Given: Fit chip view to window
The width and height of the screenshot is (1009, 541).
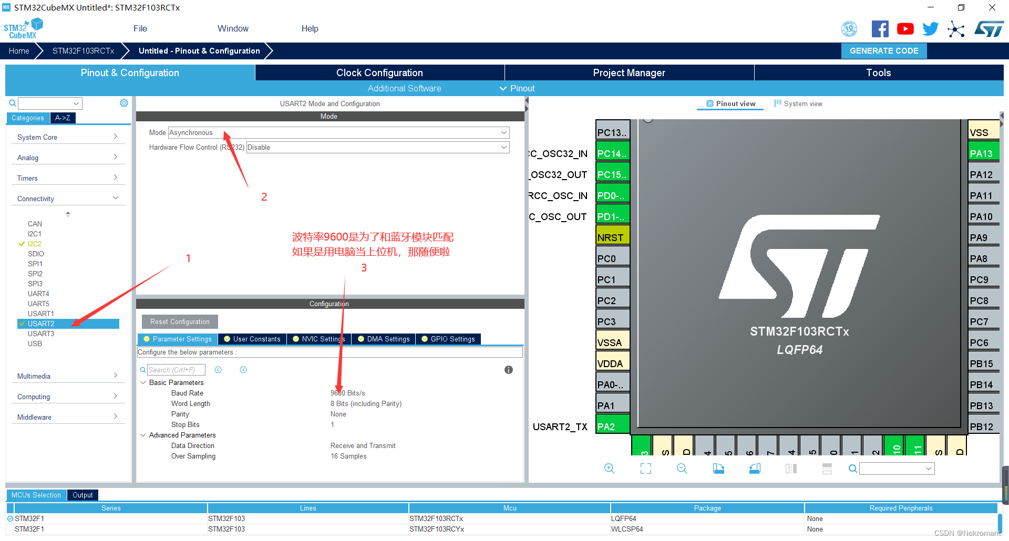Looking at the screenshot, I should coord(646,469).
